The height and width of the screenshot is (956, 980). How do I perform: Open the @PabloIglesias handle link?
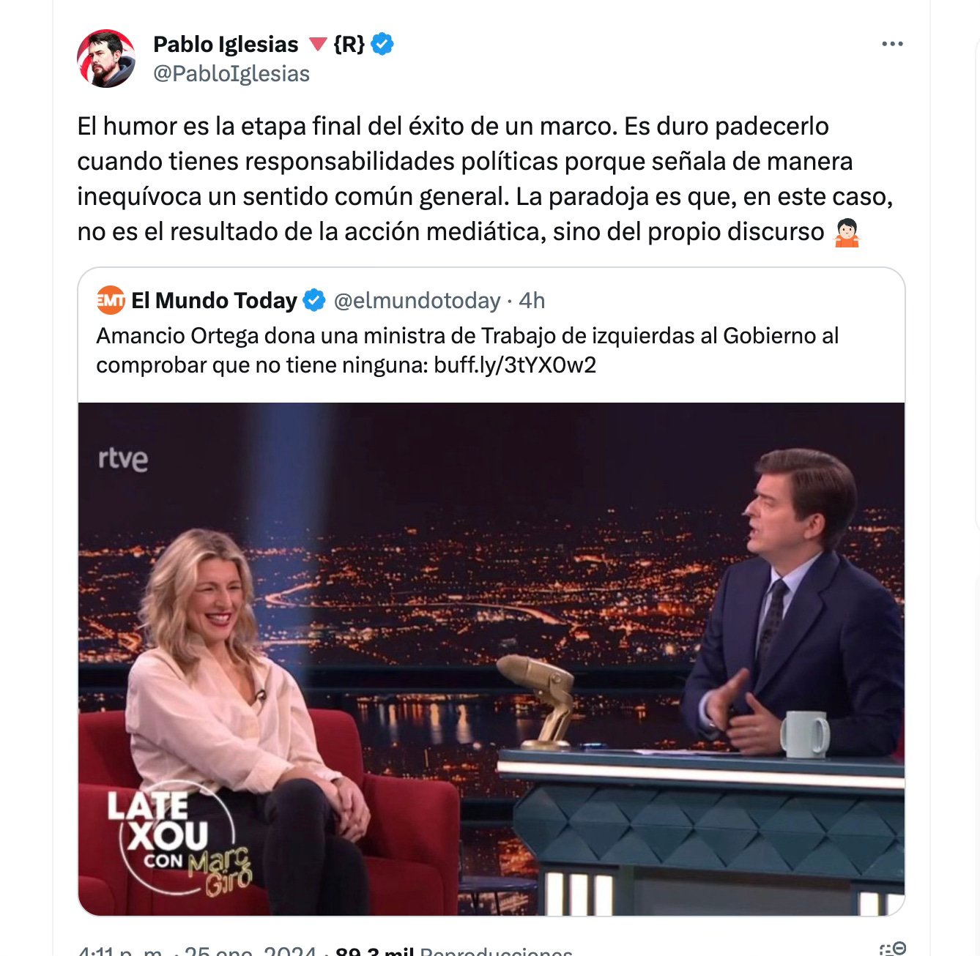231,74
